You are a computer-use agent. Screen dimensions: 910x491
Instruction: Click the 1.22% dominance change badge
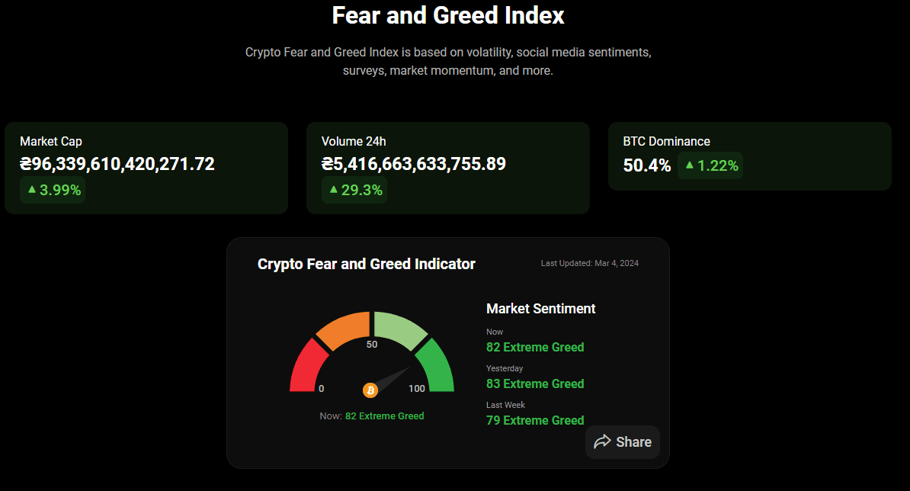click(710, 165)
